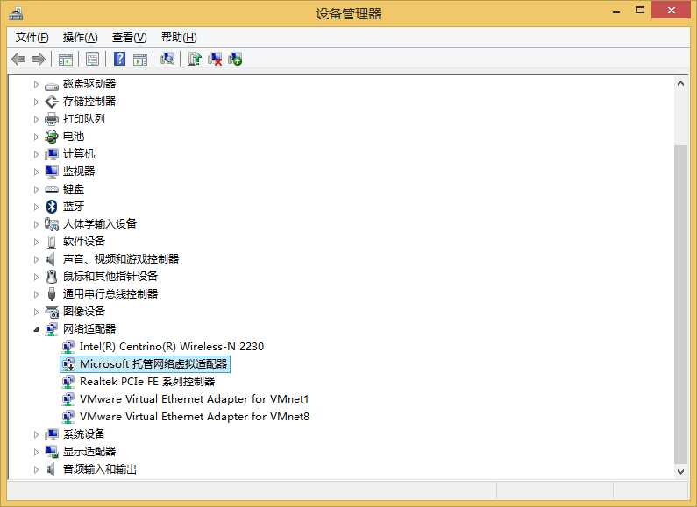Click the uninstall device icon with red X
The width and height of the screenshot is (697, 507).
[215, 59]
